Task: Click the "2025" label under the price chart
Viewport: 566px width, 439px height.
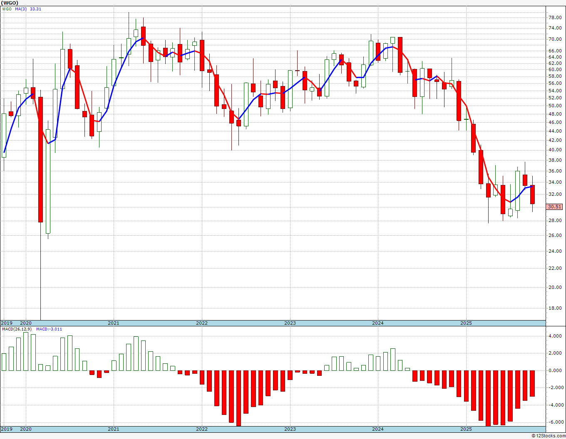Action: pyautogui.click(x=466, y=323)
